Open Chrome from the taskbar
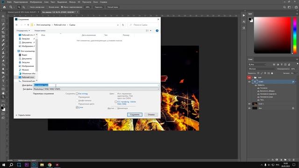 tap(50, 165)
